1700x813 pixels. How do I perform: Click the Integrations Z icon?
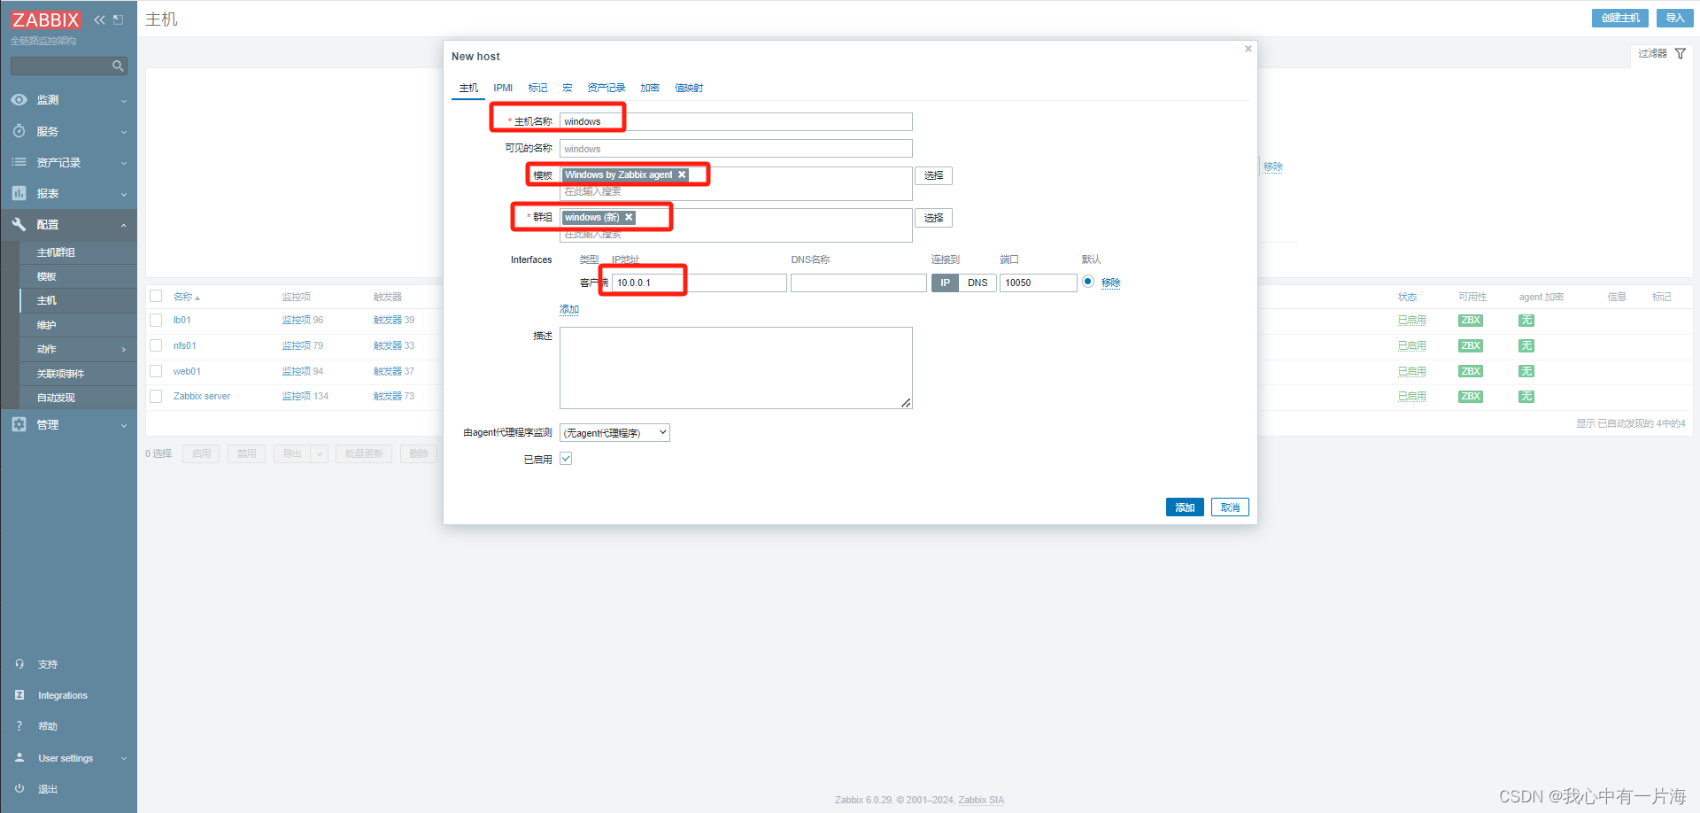(19, 695)
